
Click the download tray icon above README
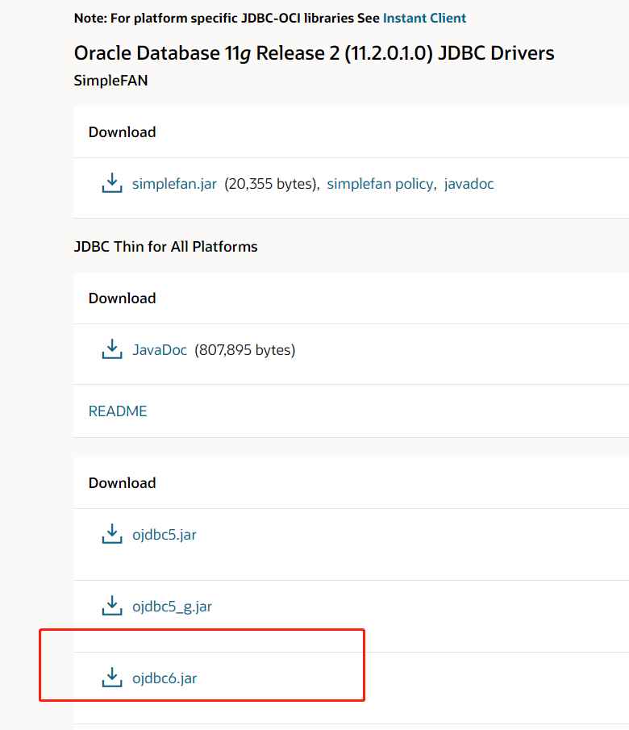[112, 349]
